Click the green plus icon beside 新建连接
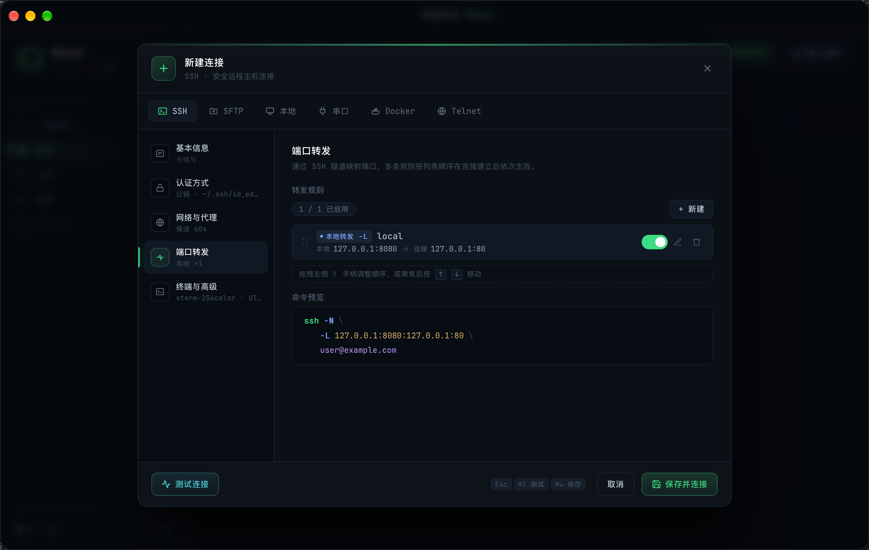The height and width of the screenshot is (550, 869). tap(164, 68)
